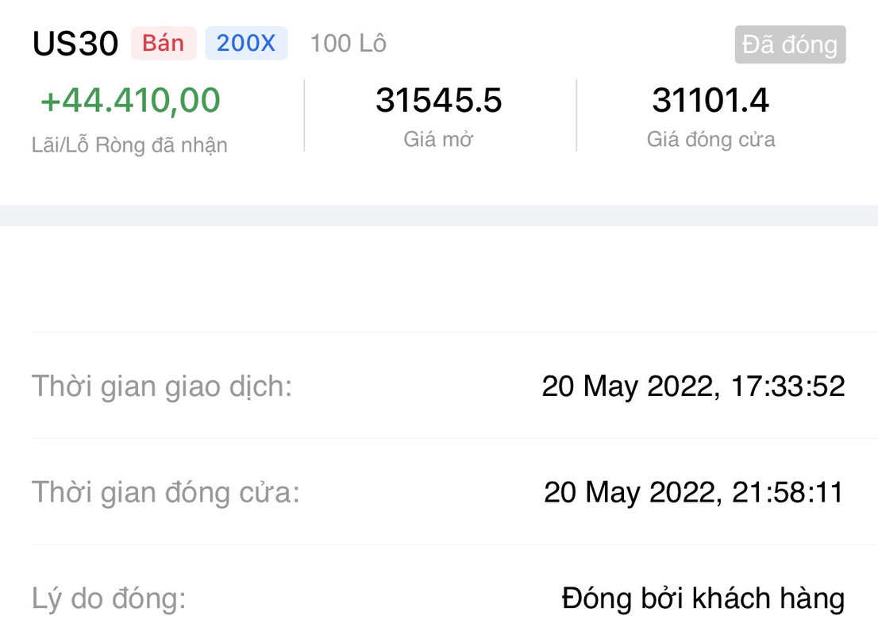Click the Lý do đóng label
878x635 pixels.
pyautogui.click(x=109, y=598)
